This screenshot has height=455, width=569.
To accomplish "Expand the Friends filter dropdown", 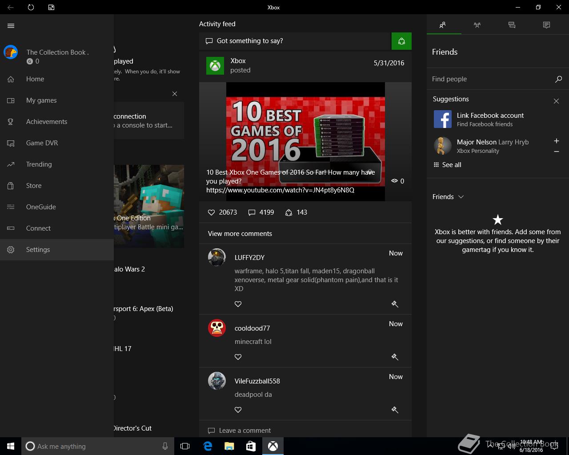I will (x=448, y=197).
